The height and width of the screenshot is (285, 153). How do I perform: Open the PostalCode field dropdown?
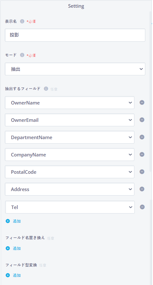[70, 172]
